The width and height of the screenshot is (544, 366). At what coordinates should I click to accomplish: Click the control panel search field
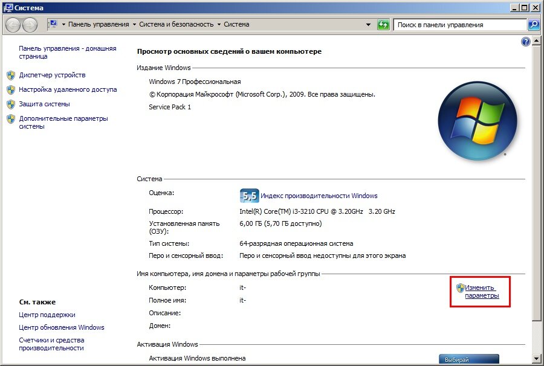460,25
